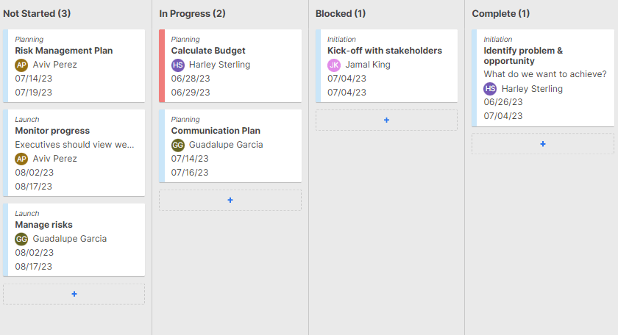Add a new card to Not Started column
Viewport: 618px width, 335px height.
tap(74, 294)
